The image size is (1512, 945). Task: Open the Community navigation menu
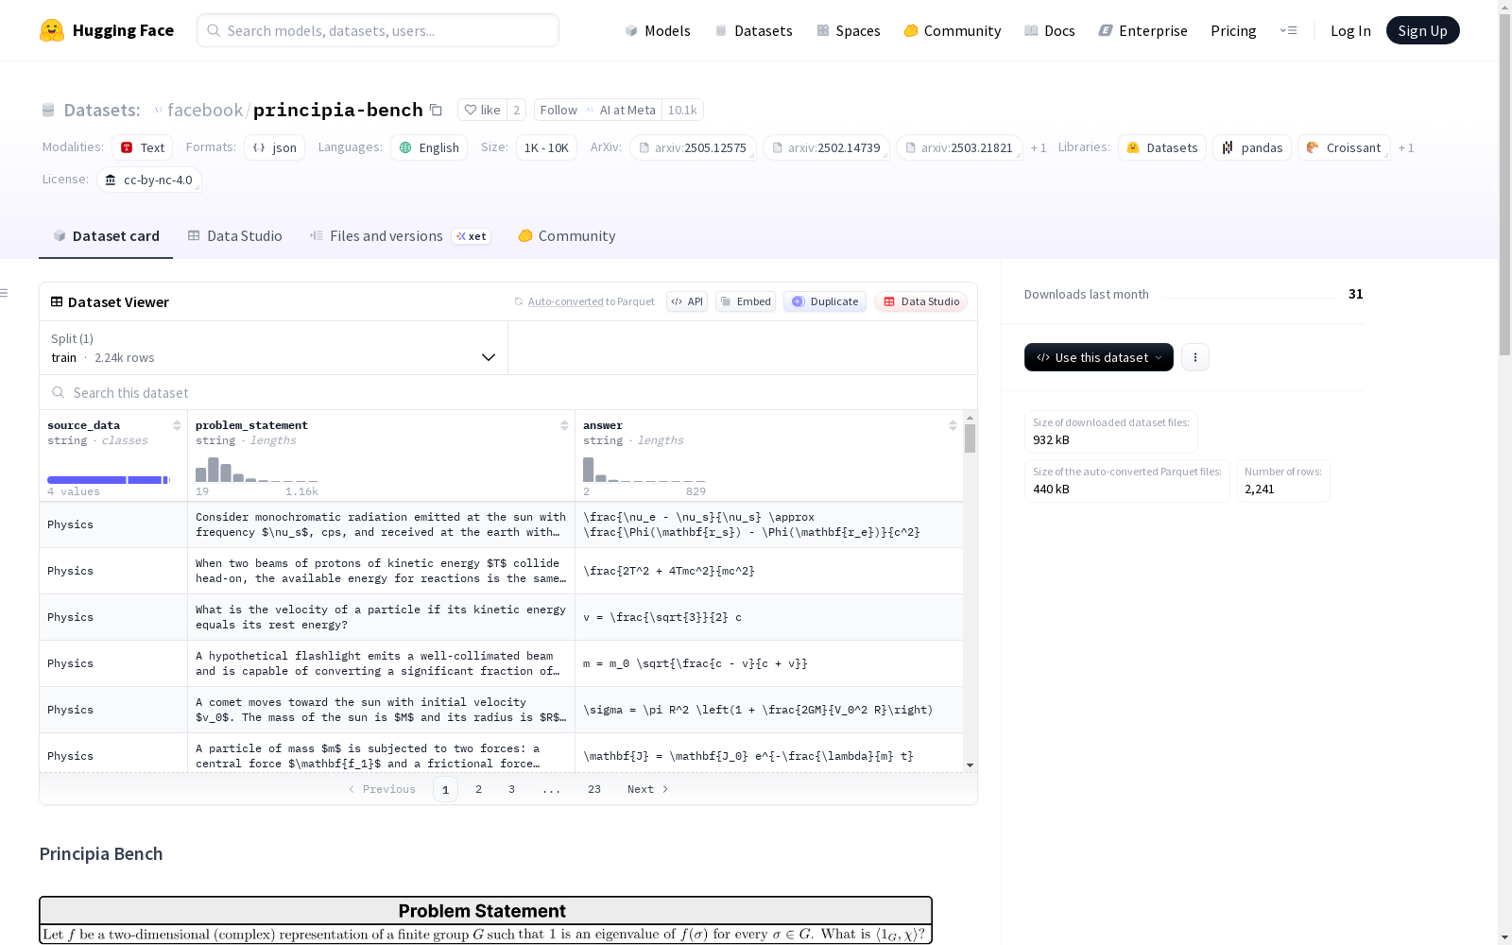coord(953,30)
